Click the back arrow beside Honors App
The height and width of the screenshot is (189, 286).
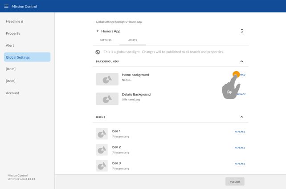[98, 31]
